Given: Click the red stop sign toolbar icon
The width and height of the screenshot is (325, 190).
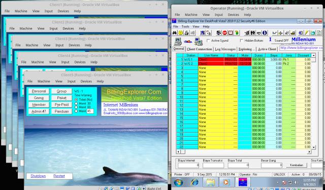Looking at the screenshot, I should (x=224, y=33).
